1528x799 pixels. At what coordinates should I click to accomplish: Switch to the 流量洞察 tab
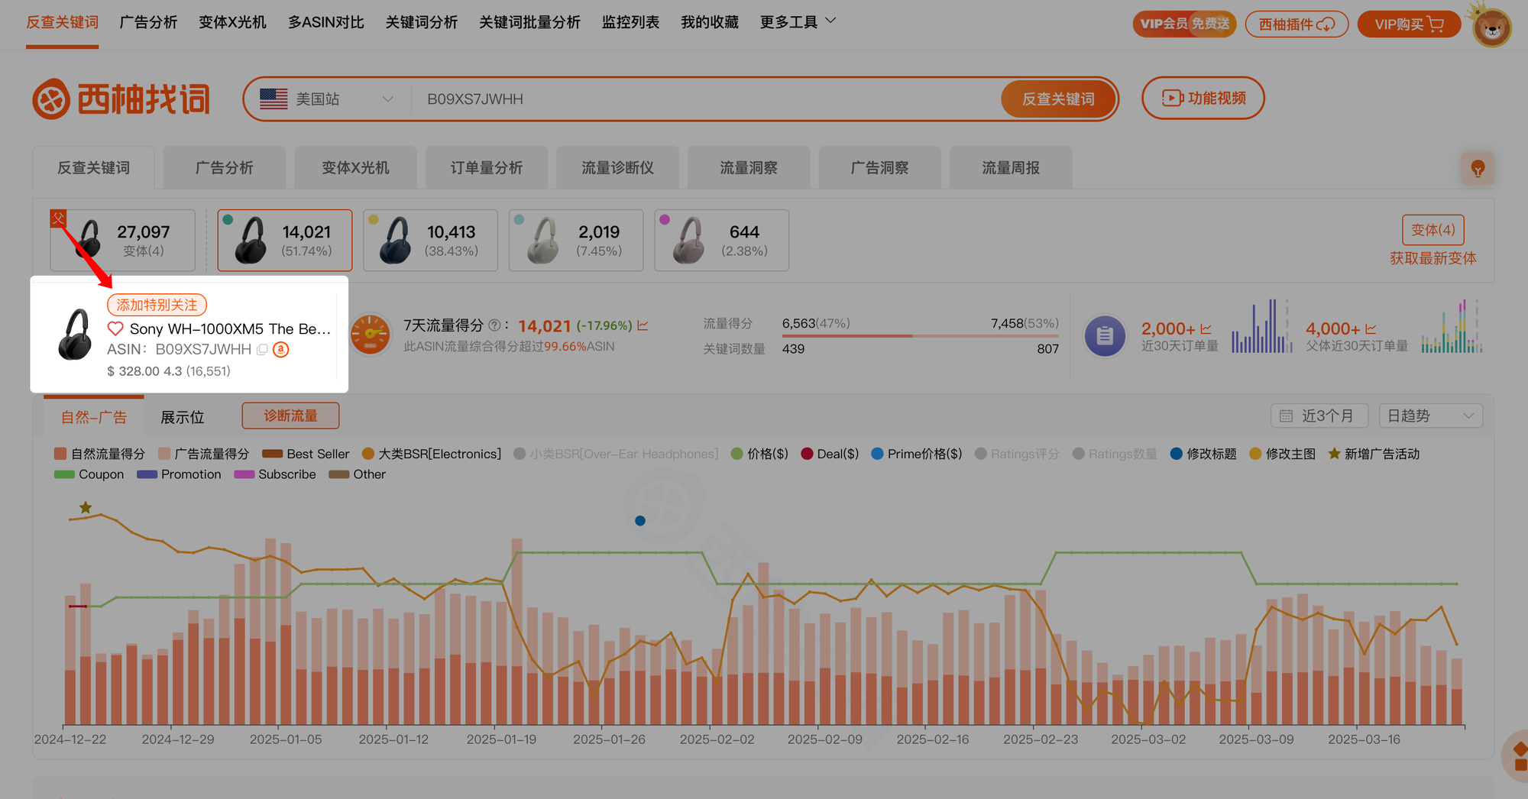pyautogui.click(x=749, y=167)
